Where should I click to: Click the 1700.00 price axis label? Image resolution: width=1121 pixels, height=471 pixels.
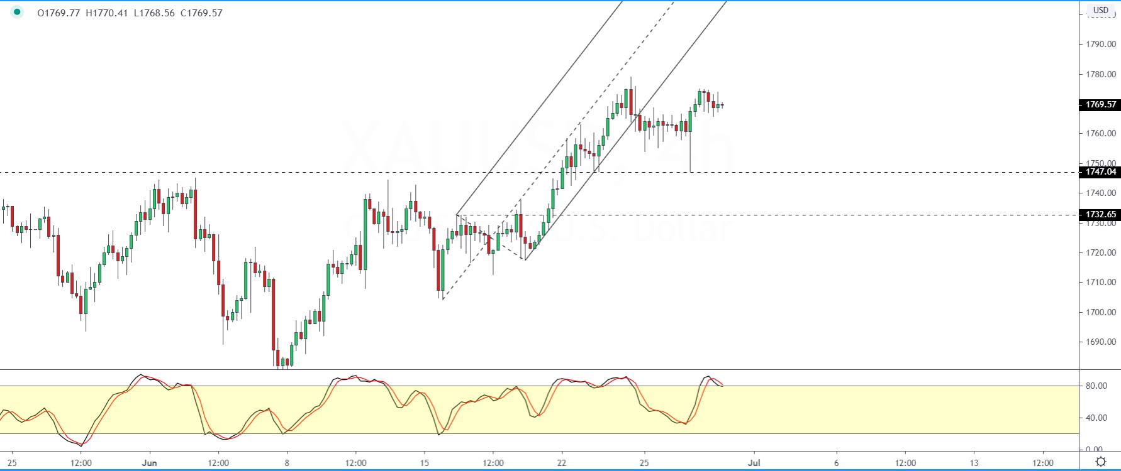point(1101,312)
